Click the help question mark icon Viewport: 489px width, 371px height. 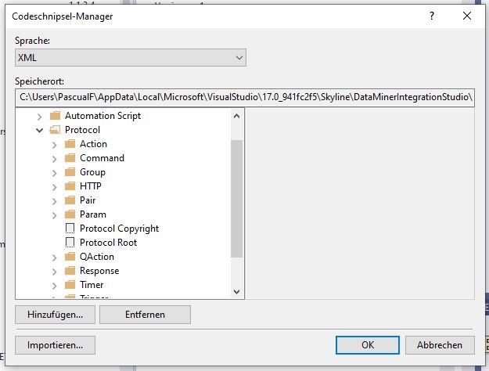pos(432,16)
